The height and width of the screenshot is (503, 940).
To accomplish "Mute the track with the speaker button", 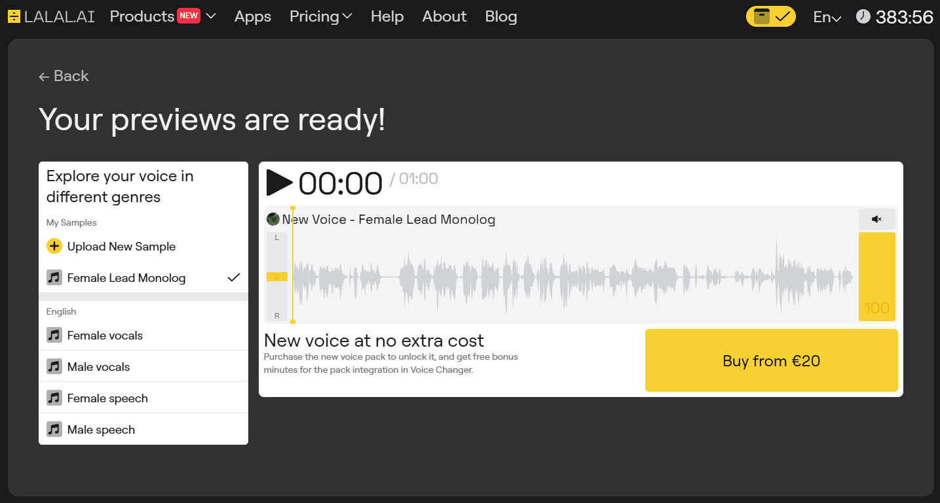I will tap(876, 219).
